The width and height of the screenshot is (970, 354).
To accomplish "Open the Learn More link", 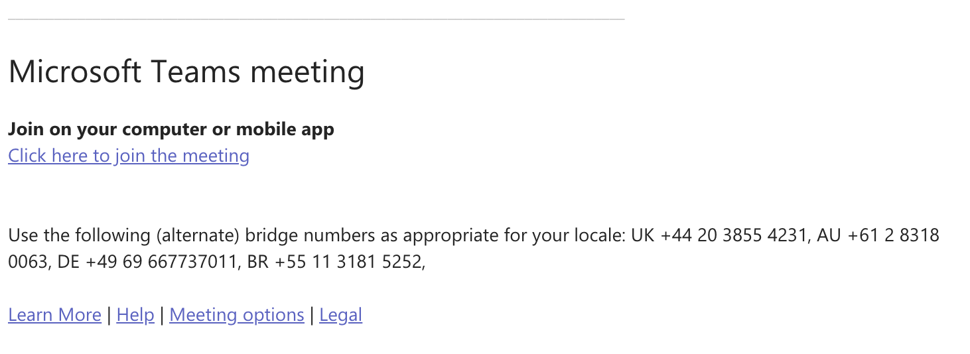I will (54, 315).
